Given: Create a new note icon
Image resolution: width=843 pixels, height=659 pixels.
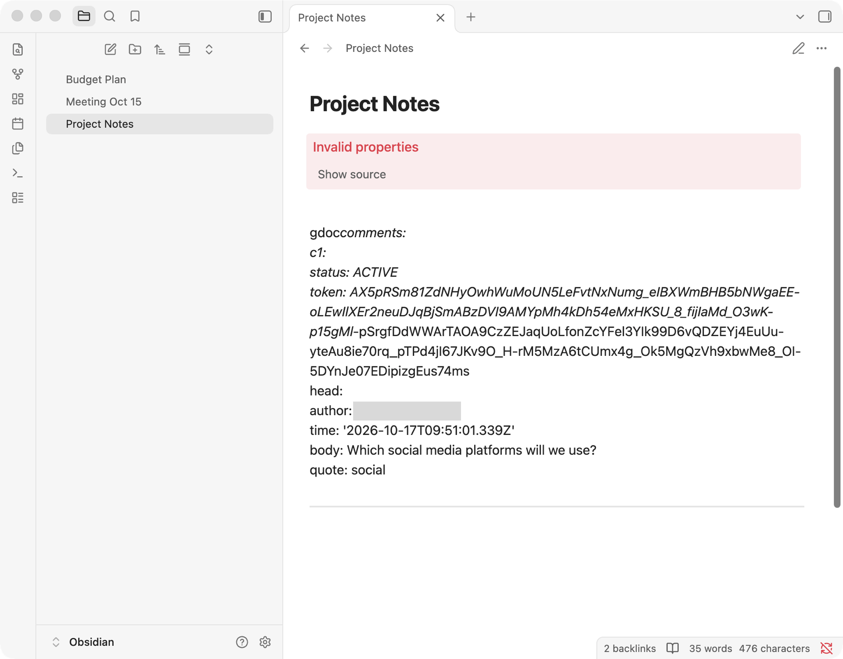Looking at the screenshot, I should pos(110,49).
